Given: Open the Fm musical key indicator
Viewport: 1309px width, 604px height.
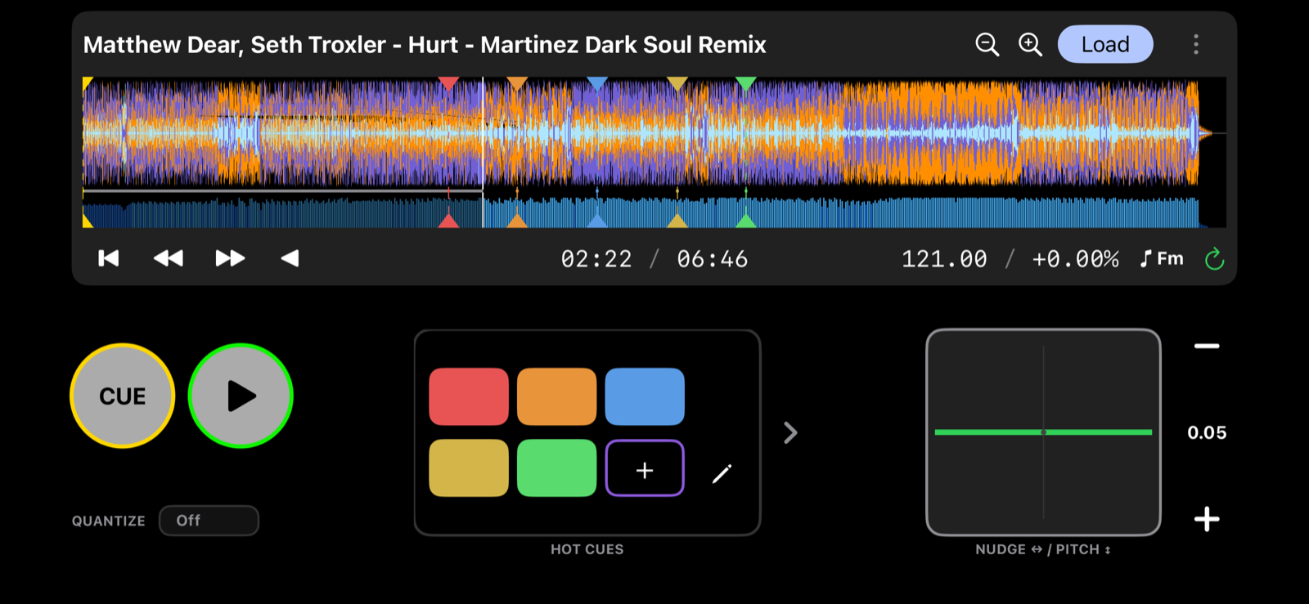Looking at the screenshot, I should [x=1162, y=259].
